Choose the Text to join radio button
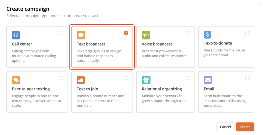Viewport: 263px width, 135px height. (x=126, y=78)
